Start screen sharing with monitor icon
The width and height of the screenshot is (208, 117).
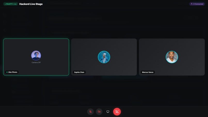(x=108, y=112)
